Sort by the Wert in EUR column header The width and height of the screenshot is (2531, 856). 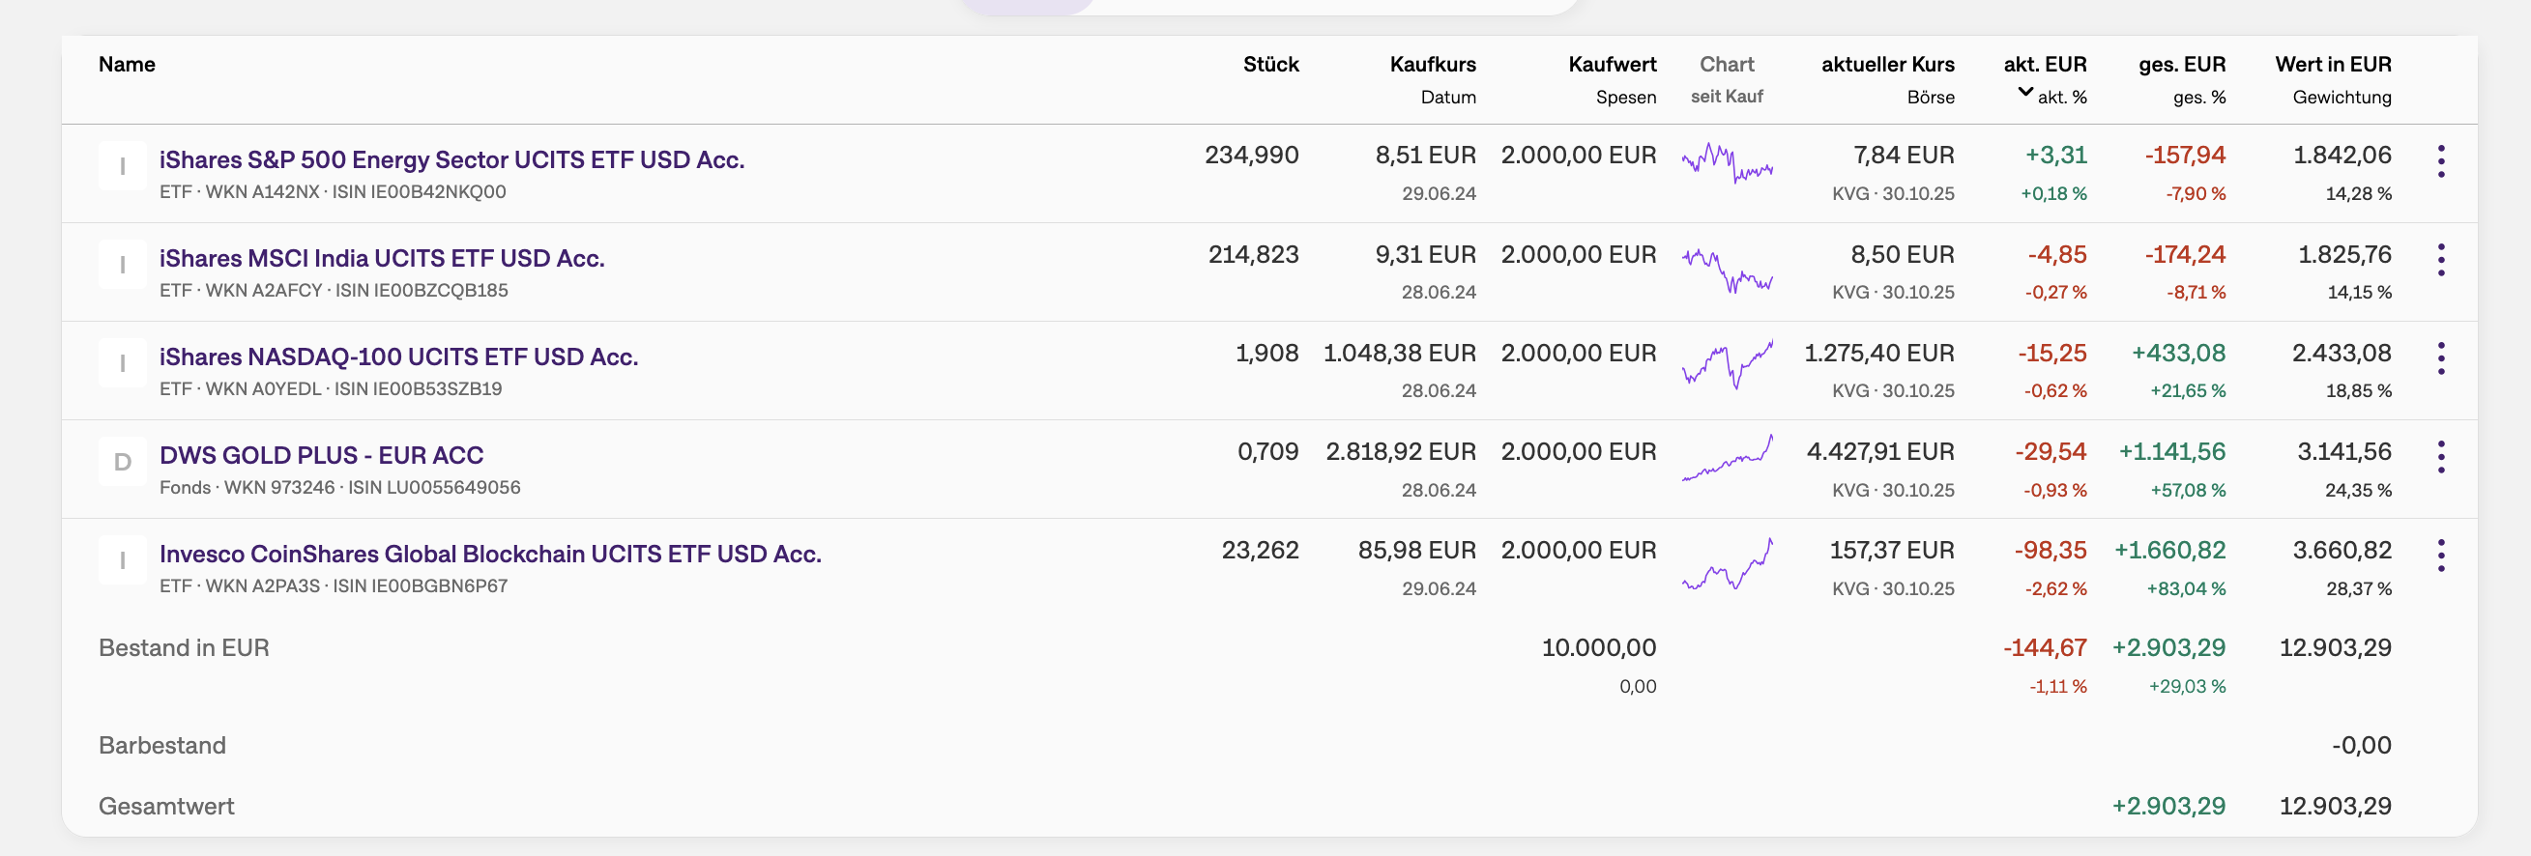tap(2333, 65)
